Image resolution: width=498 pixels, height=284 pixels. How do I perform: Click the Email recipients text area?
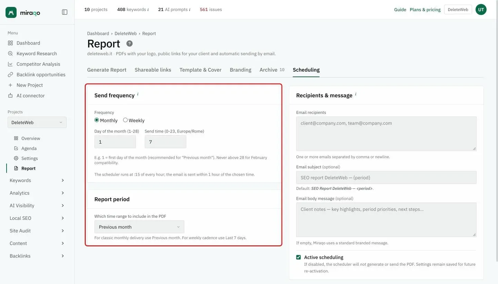pyautogui.click(x=386, y=134)
